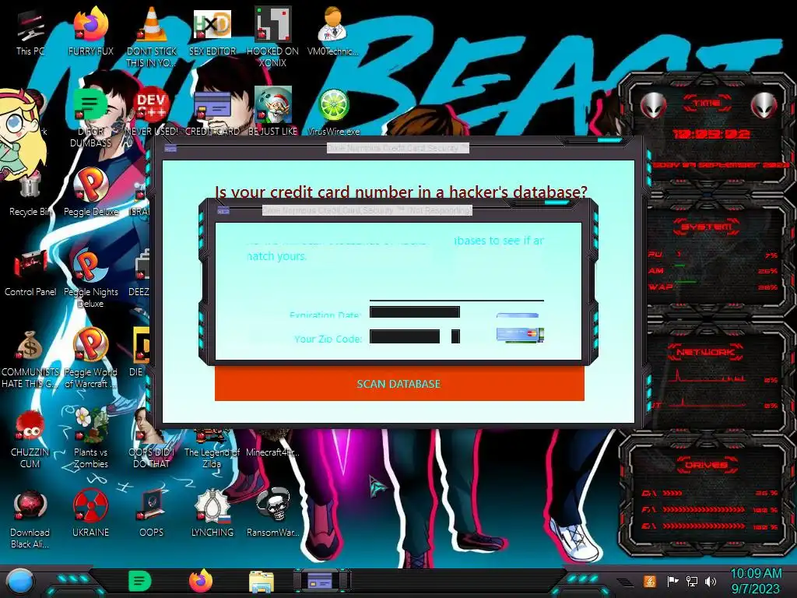Viewport: 797px width, 598px height.
Task: Click the NETWORK gadget header
Action: click(705, 352)
